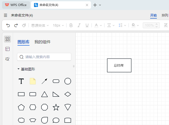169x125 pixels.
Task: Select the teardrop shape
Action: coord(44,120)
